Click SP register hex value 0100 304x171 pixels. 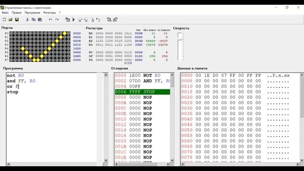coord(139,56)
